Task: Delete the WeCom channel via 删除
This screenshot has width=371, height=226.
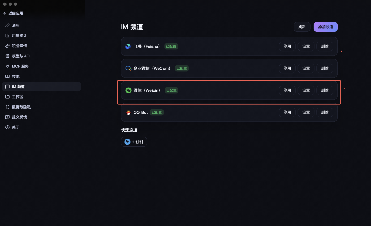Action: pos(325,68)
